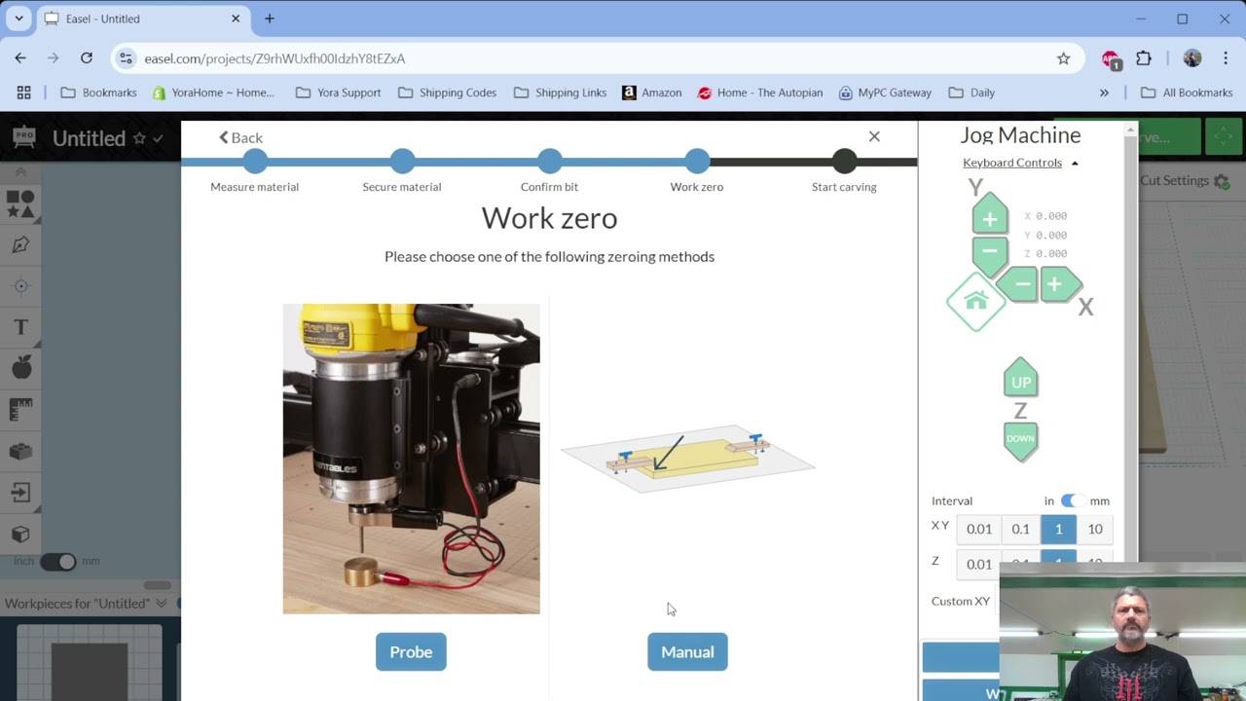Collapse Keyboard Controls section
The height and width of the screenshot is (701, 1246).
pyautogui.click(x=1020, y=163)
